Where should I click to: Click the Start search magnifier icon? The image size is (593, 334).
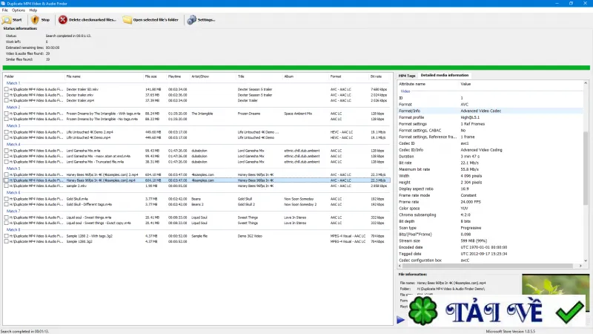7,20
